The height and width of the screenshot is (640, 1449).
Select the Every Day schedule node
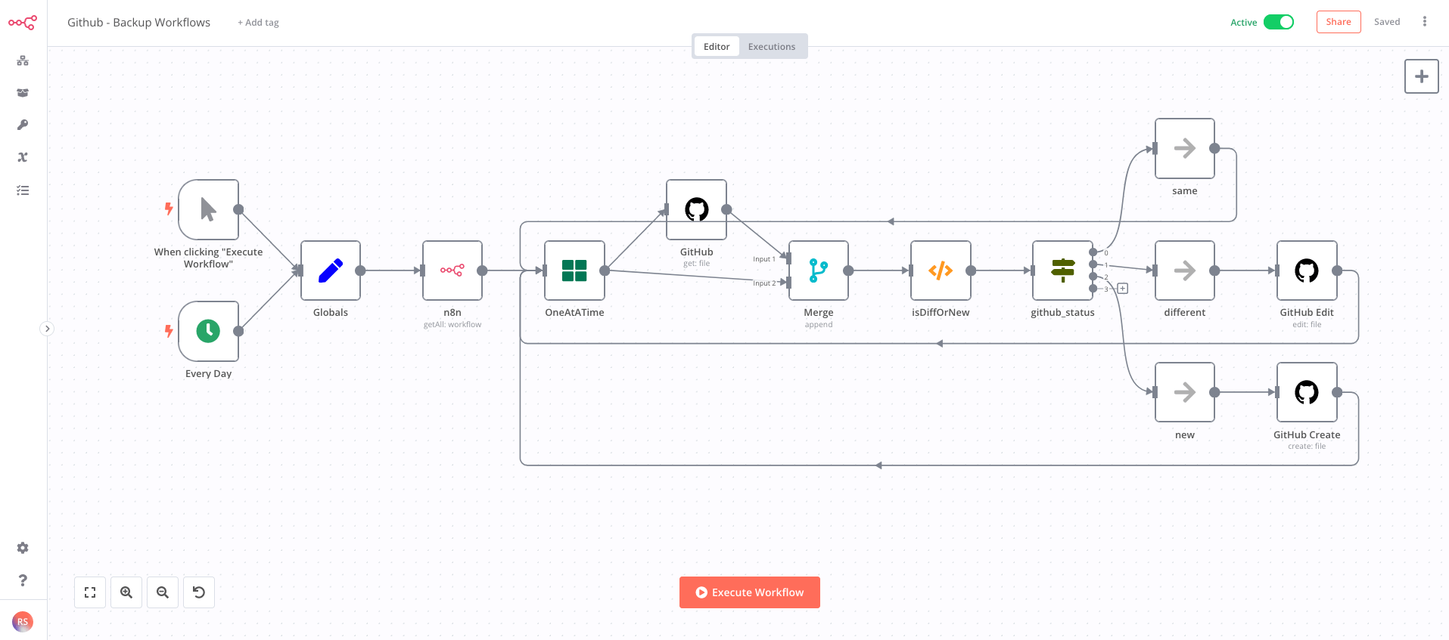click(x=209, y=331)
